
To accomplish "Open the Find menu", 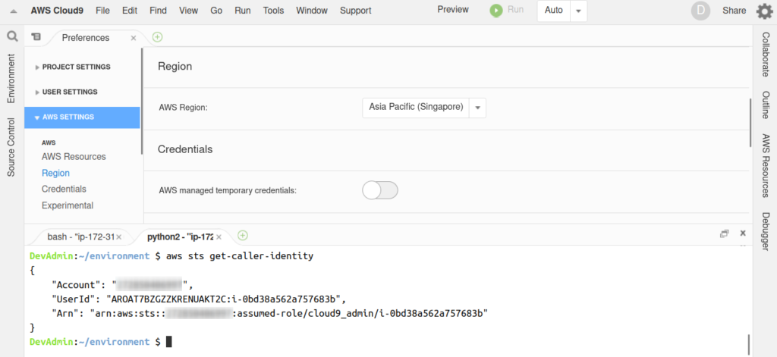I will tap(158, 11).
